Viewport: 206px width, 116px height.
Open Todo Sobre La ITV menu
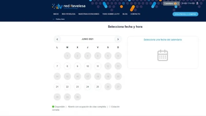pyautogui.click(x=111, y=14)
